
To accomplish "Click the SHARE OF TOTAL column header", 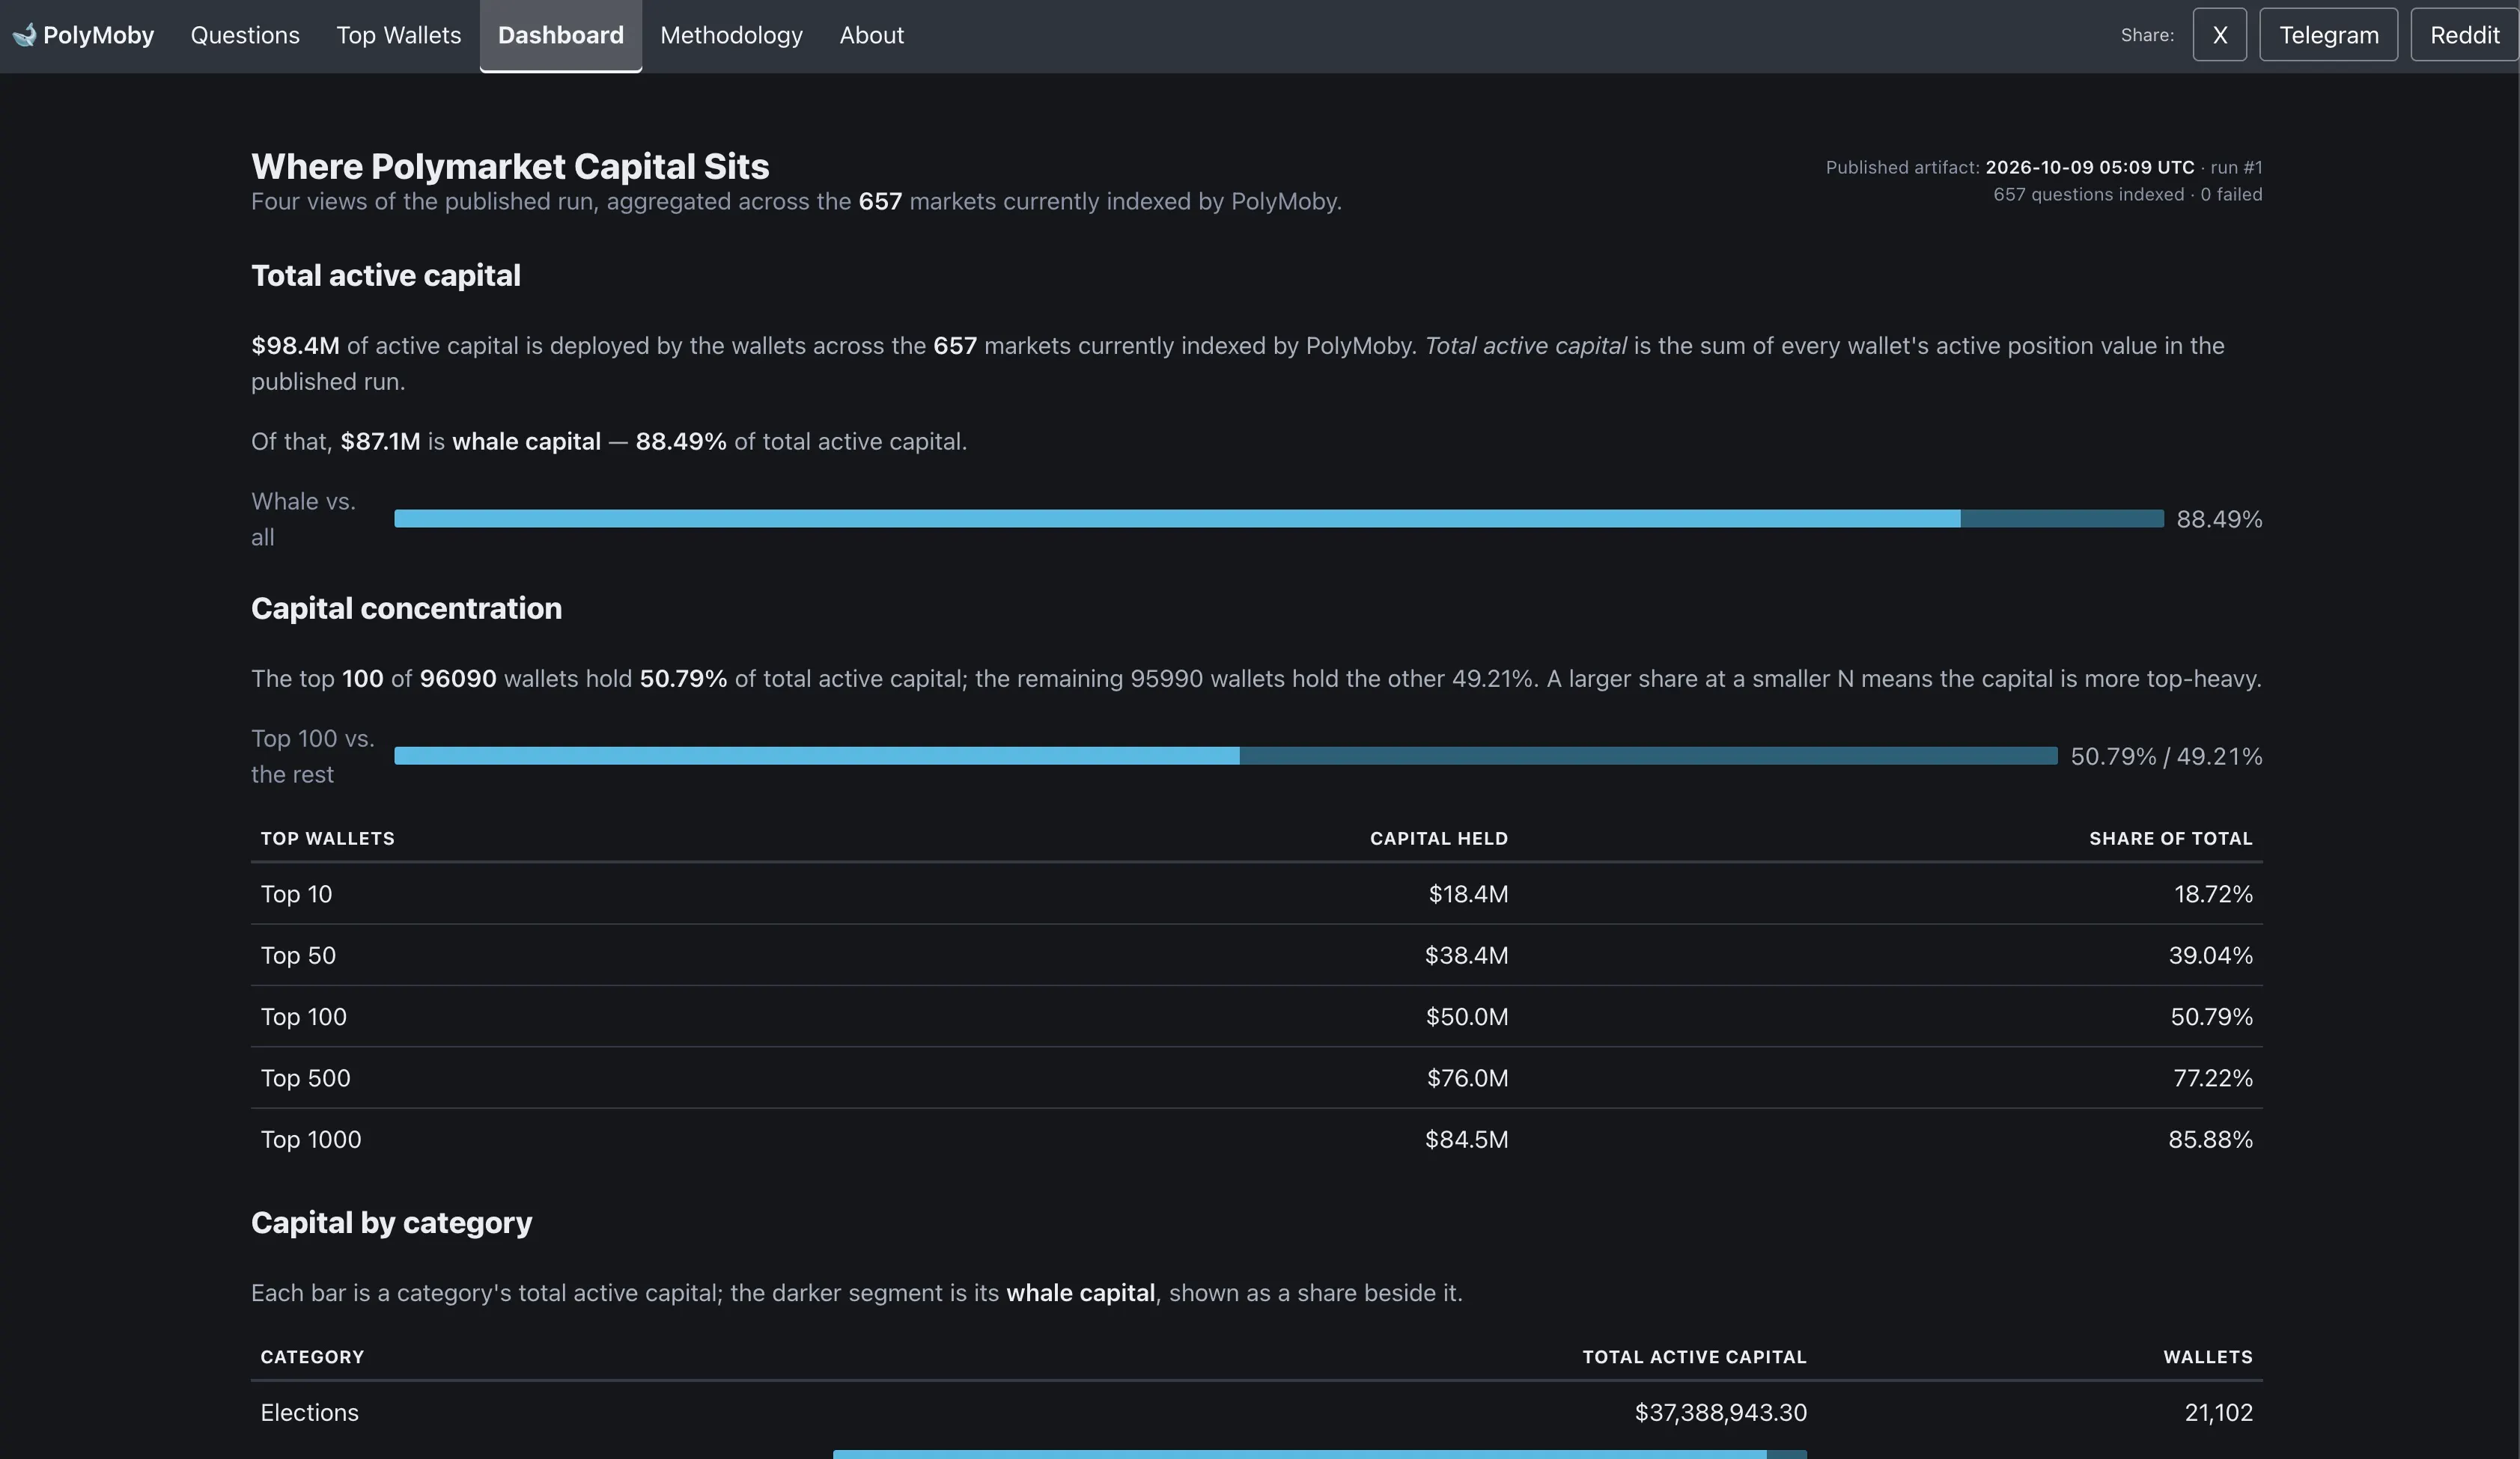I will pyautogui.click(x=2170, y=839).
